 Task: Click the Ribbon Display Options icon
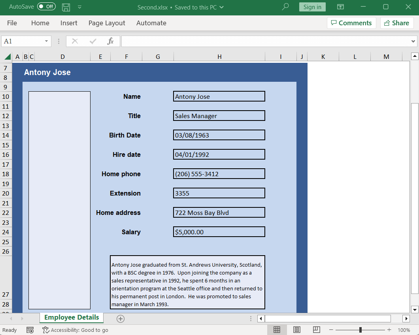tap(340, 7)
